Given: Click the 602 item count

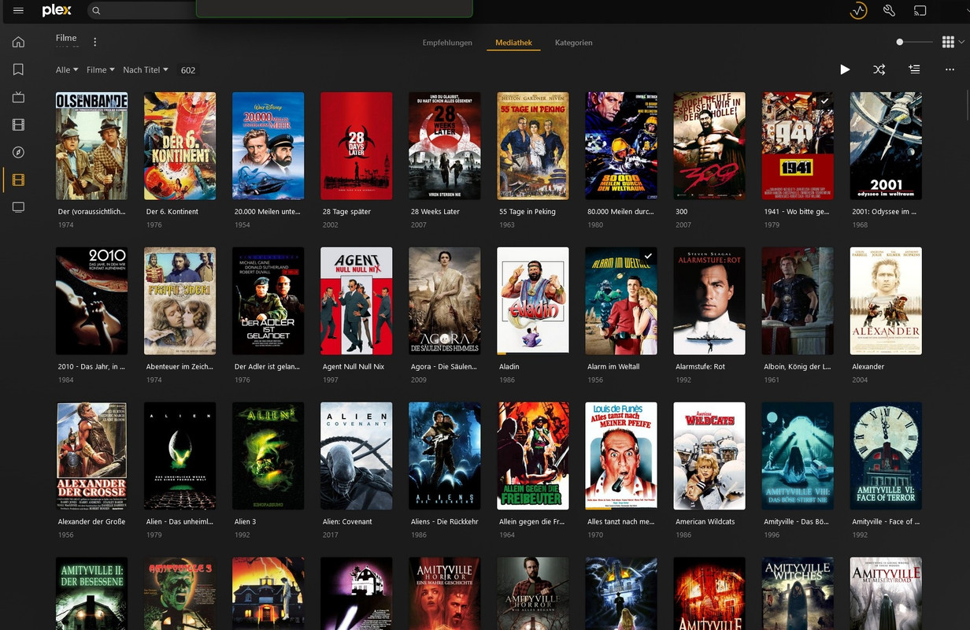Looking at the screenshot, I should click(x=188, y=70).
